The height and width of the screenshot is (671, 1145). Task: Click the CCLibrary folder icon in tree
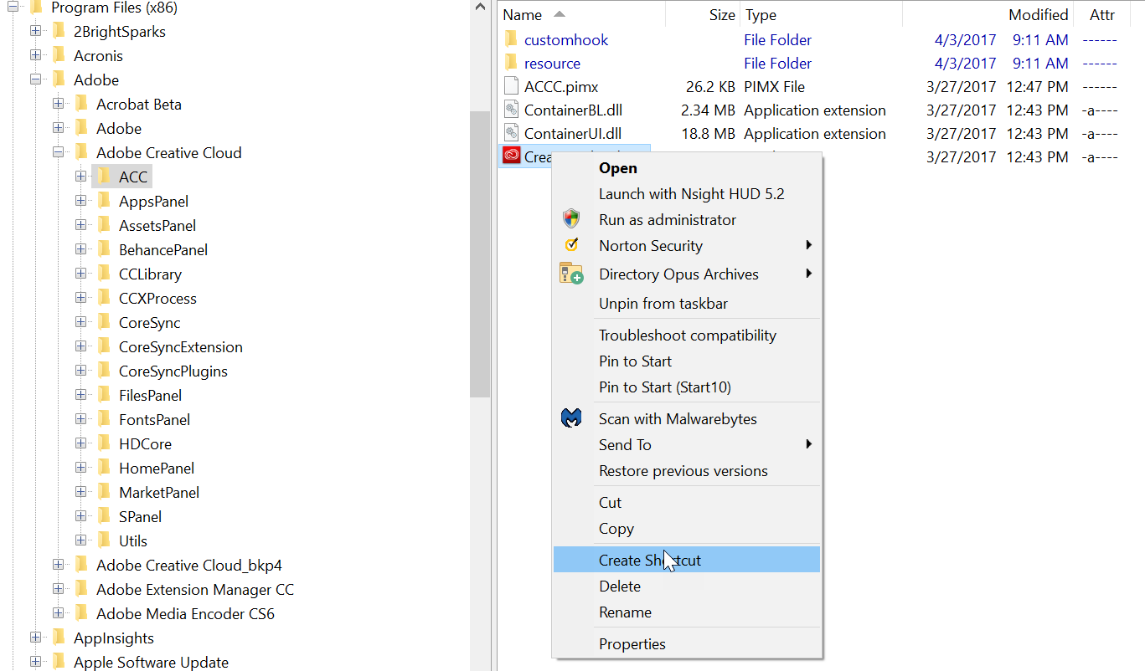(104, 274)
